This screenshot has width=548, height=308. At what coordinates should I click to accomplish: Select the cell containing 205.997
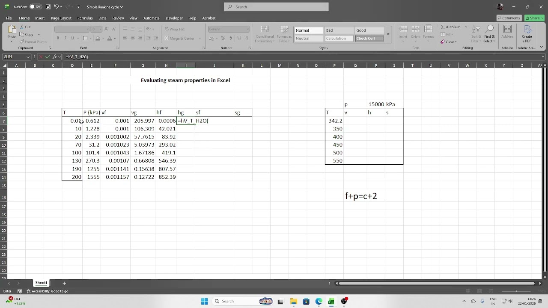[x=143, y=121]
